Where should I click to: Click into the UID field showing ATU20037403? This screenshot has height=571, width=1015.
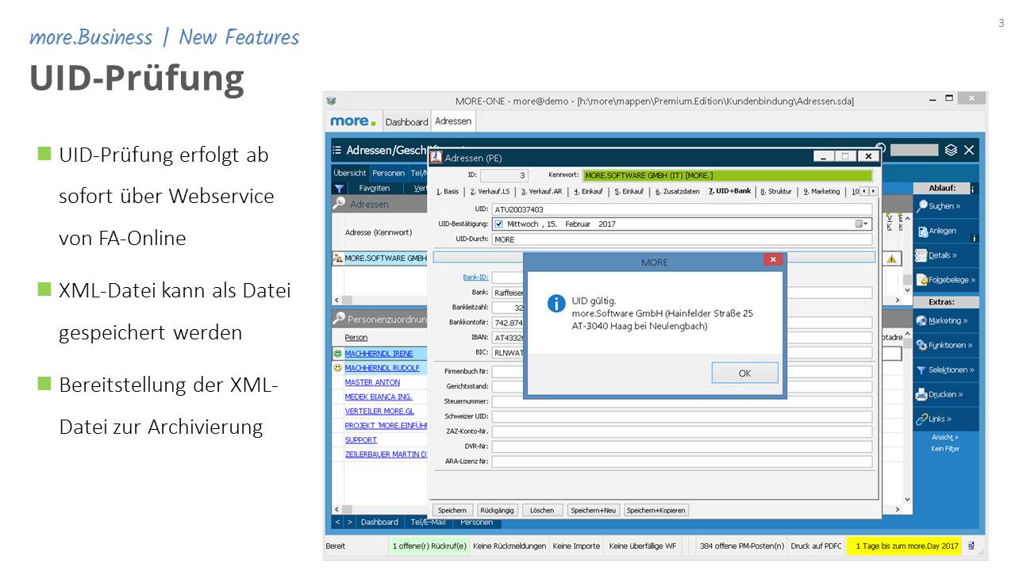click(x=682, y=209)
